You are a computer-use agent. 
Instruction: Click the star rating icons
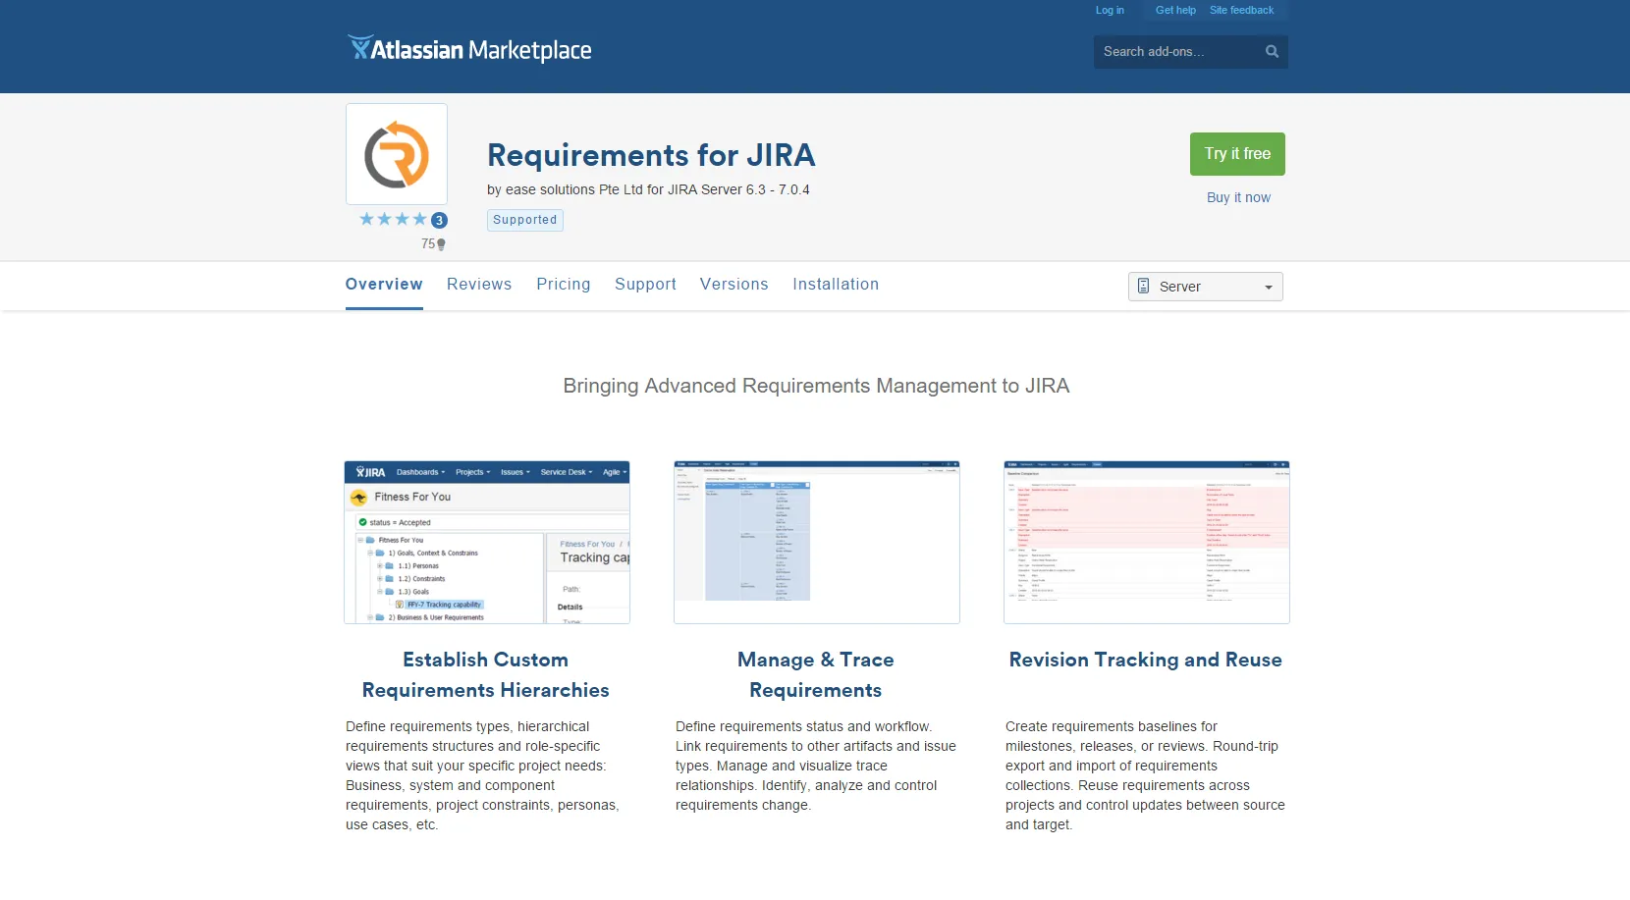pyautogui.click(x=393, y=219)
